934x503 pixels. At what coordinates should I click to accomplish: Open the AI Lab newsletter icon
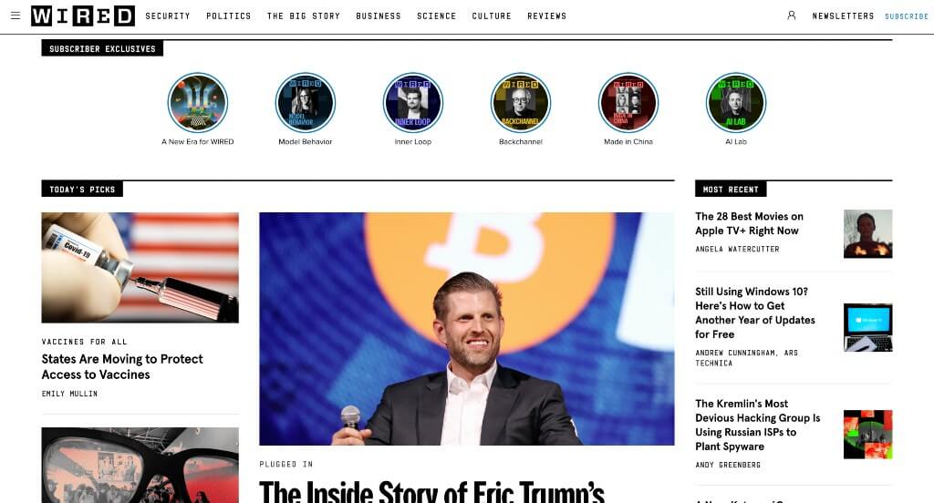[x=736, y=102]
